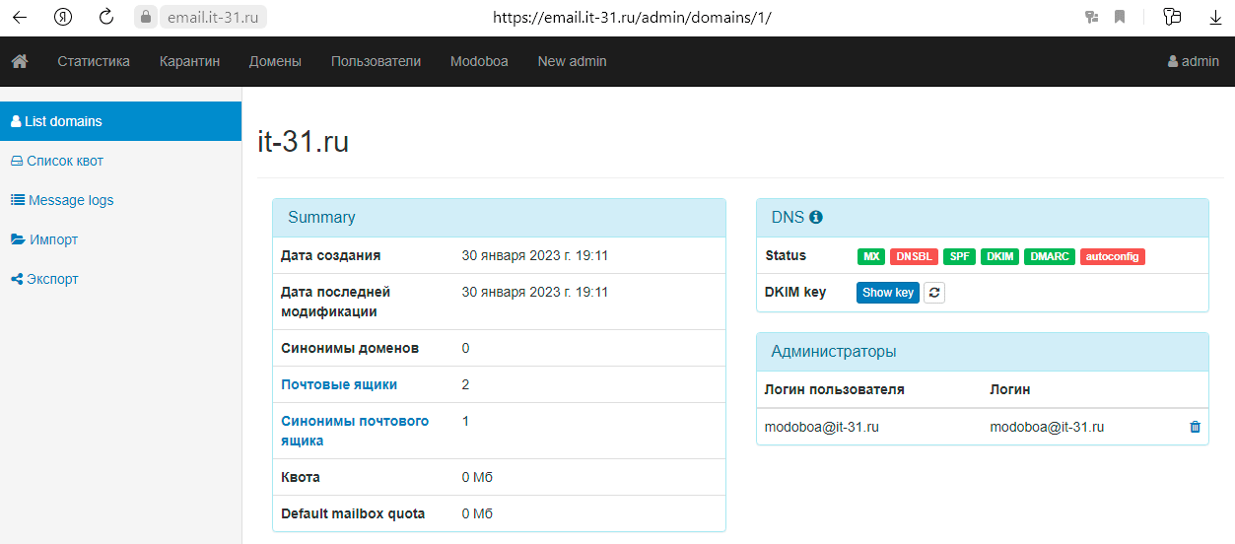1235x544 pixels.
Task: Regenerate DKIM key with refresh icon
Action: pos(934,293)
